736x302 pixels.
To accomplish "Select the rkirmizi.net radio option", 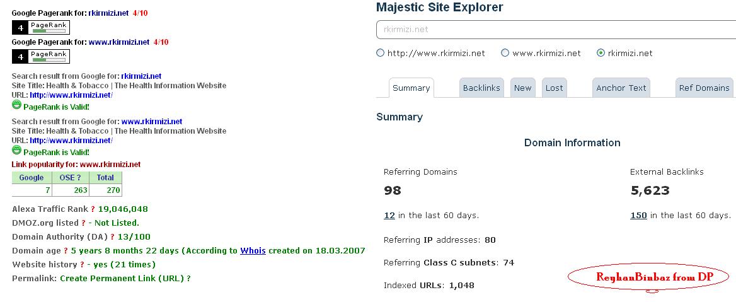I will (x=601, y=53).
